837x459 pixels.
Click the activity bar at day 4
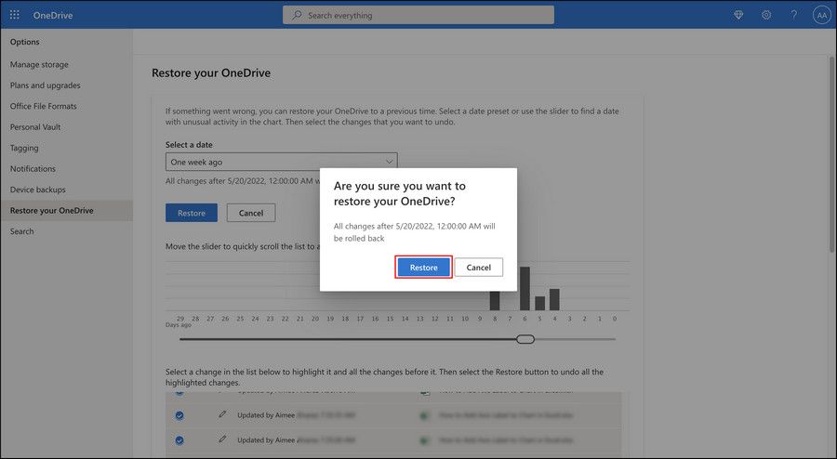click(x=554, y=299)
